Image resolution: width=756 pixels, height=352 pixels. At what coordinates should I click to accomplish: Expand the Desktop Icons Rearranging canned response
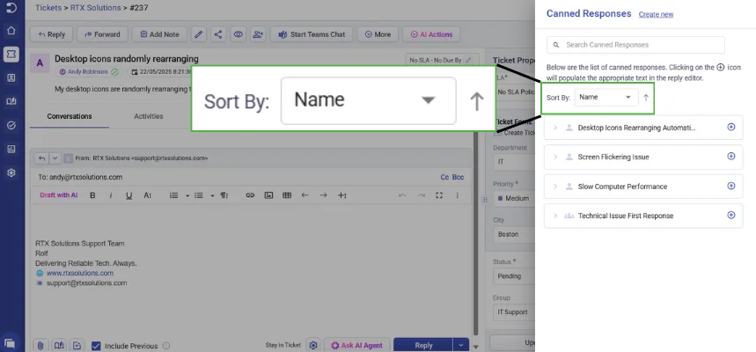[555, 128]
